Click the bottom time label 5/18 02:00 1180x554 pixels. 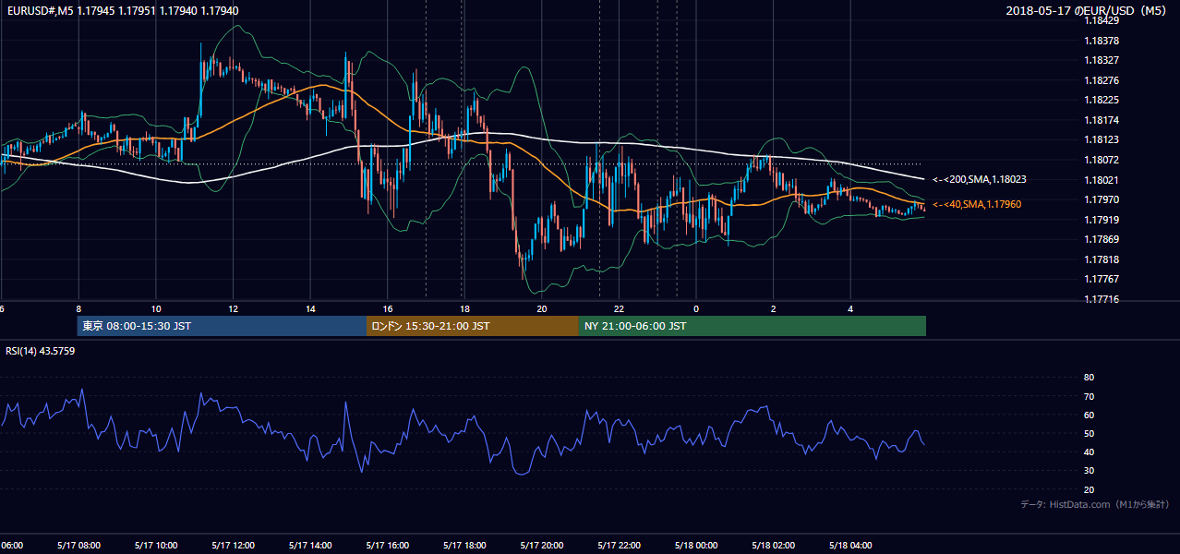pos(774,545)
